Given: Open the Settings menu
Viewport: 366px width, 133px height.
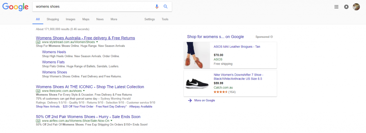Looking at the screenshot, I should click(x=150, y=19).
